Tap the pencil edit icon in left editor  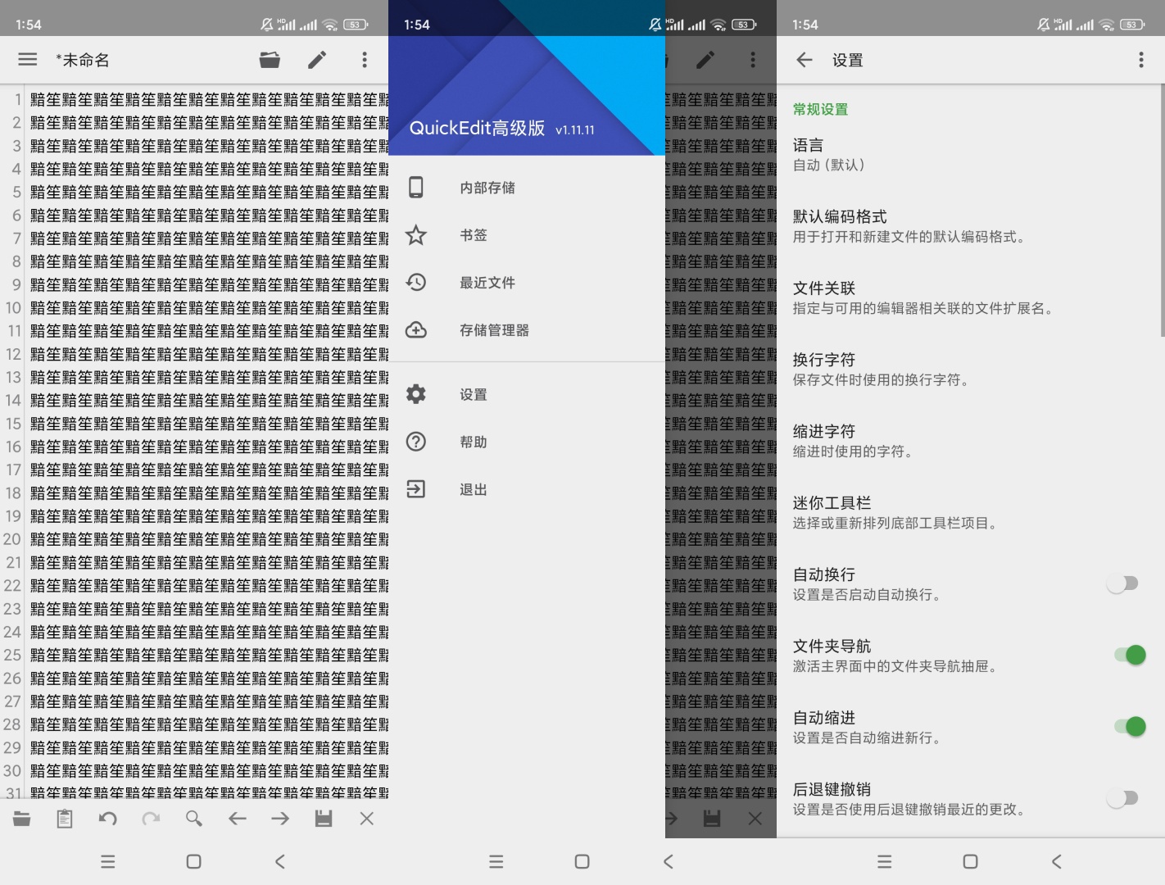pos(317,60)
